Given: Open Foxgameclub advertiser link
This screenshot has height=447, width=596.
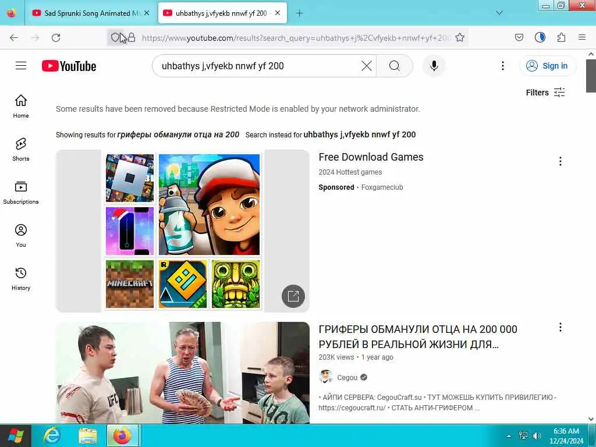Looking at the screenshot, I should (x=382, y=187).
